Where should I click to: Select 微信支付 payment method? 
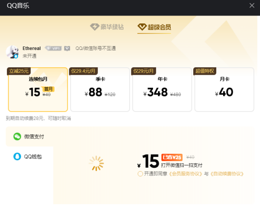point(34,136)
